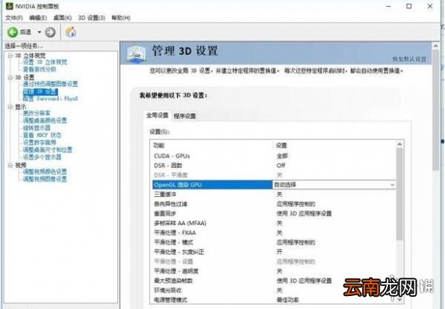Open 调整桌面颜色设置 task
The height and width of the screenshot is (309, 445).
pyautogui.click(x=45, y=121)
